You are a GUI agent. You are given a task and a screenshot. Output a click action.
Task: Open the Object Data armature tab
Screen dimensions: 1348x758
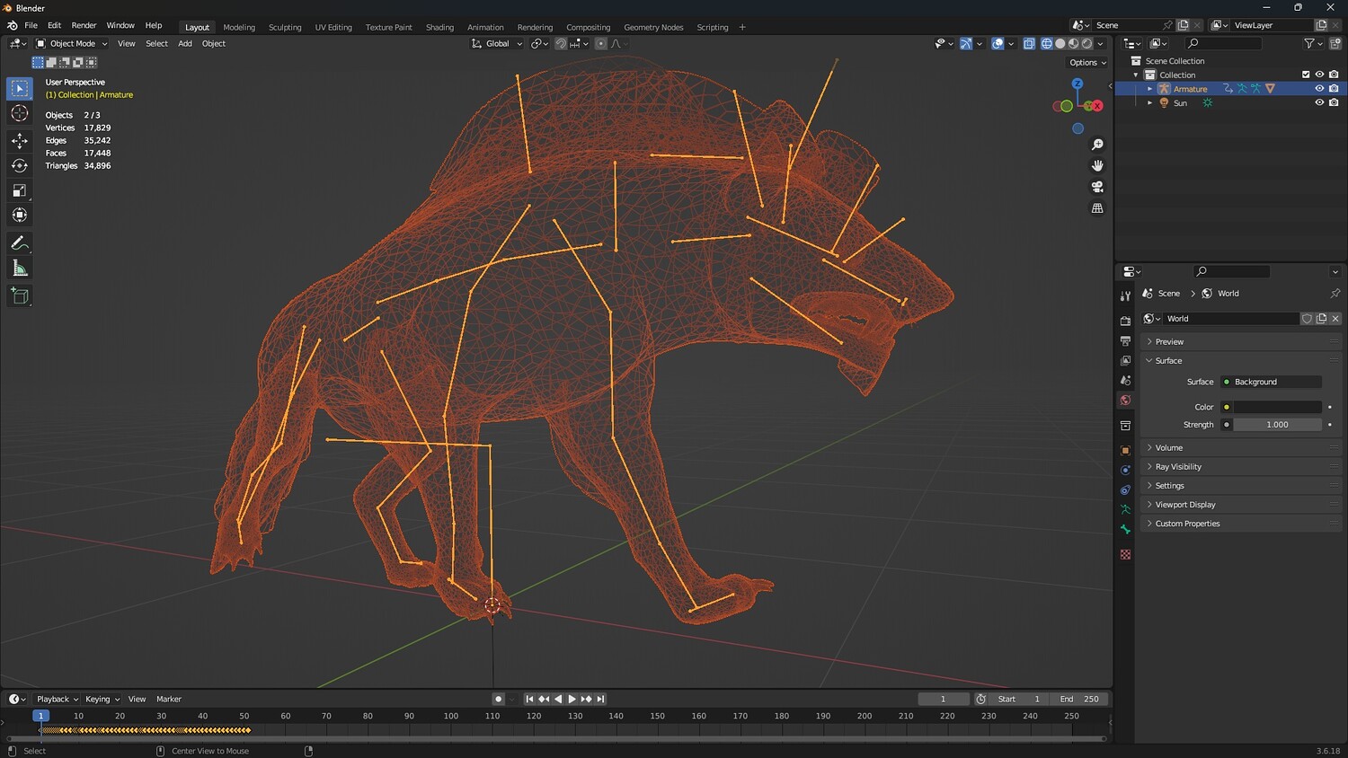[1125, 509]
